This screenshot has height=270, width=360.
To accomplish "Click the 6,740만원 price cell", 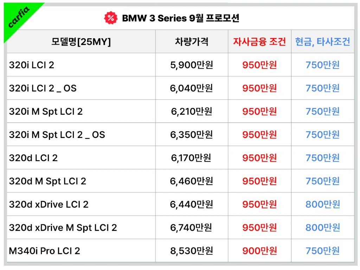I will pos(192,228).
